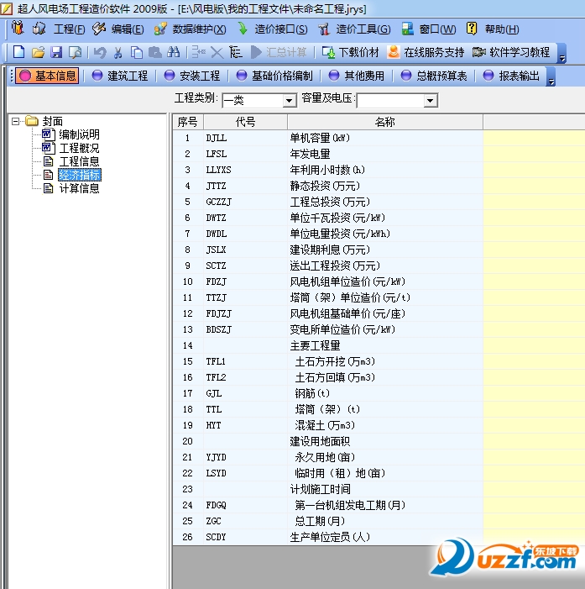Expand the main toolbar overflow arrow
585x589 pixels.
[561, 53]
